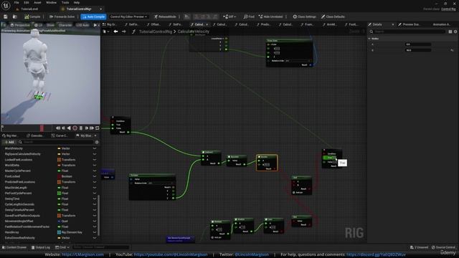The image size is (459, 258).
Task: Navigate back in graph history
Action: coord(116,32)
